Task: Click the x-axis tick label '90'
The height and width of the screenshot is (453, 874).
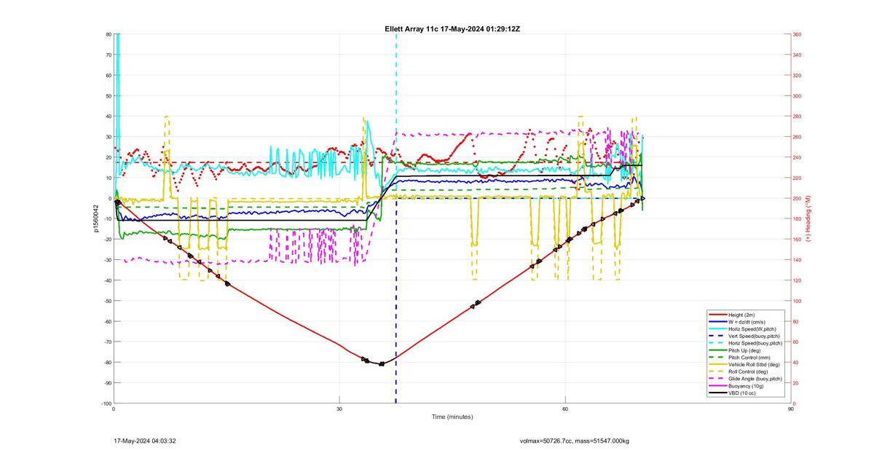Action: point(791,409)
